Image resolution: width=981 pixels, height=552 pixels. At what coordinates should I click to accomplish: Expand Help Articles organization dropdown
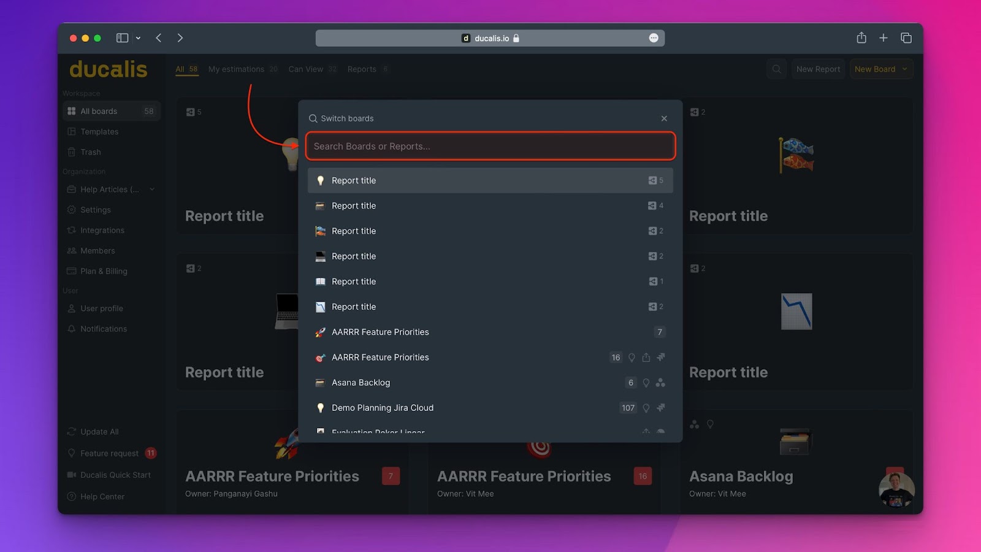pos(152,190)
